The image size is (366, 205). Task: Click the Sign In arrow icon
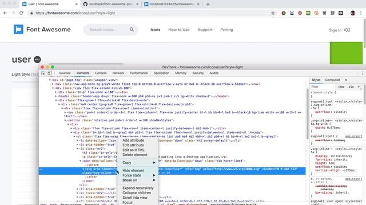click(x=347, y=30)
